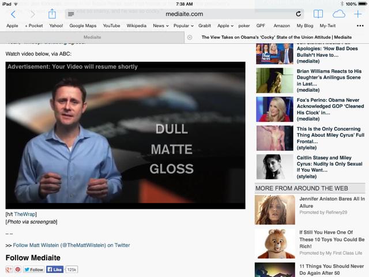This screenshot has width=369, height=277.
Task: Toggle Reader view icon in address bar
Action: point(71,14)
